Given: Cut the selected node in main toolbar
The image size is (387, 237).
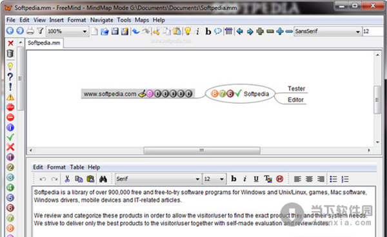Looking at the screenshot, I should click(156, 32).
